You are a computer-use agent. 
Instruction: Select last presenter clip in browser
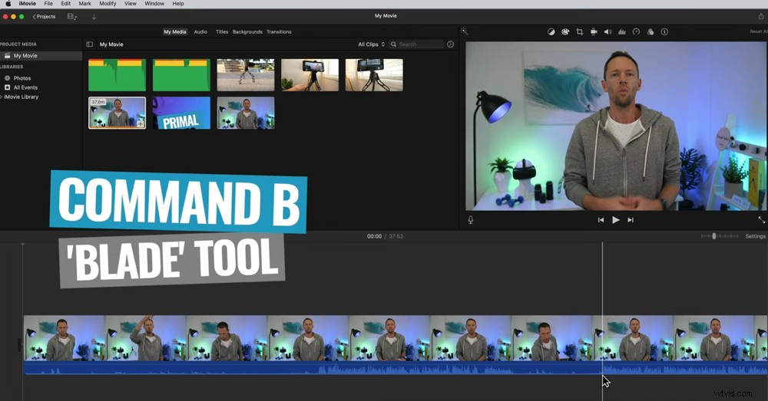(246, 113)
